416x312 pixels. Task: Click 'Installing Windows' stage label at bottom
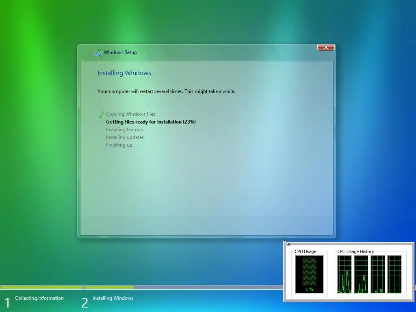[x=113, y=298]
